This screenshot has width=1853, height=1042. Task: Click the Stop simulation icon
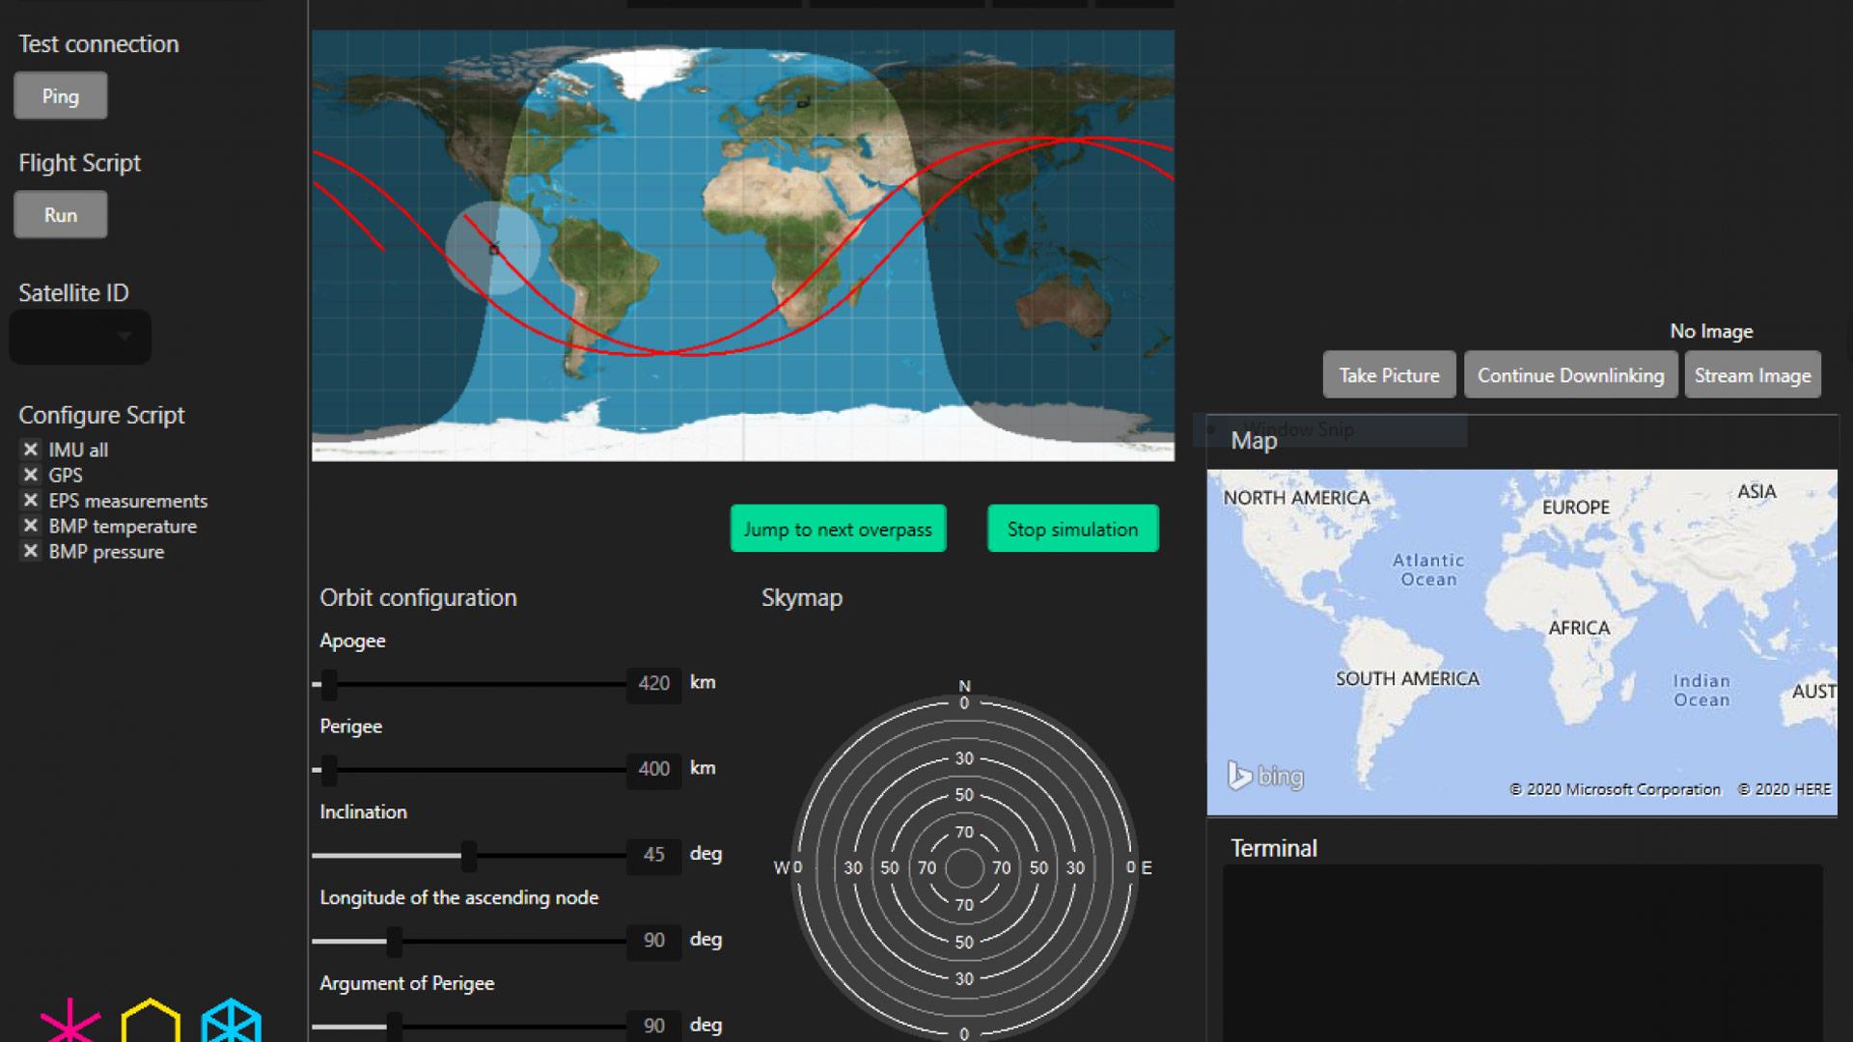coord(1073,530)
